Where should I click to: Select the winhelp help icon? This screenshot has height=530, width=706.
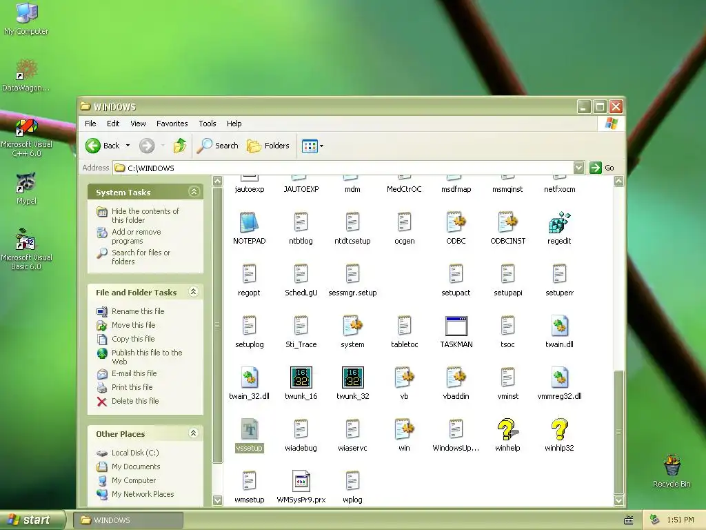(507, 429)
